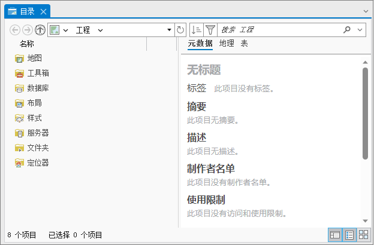Open the sort options button
Viewport: 374px width, 245px height.
[x=196, y=30]
